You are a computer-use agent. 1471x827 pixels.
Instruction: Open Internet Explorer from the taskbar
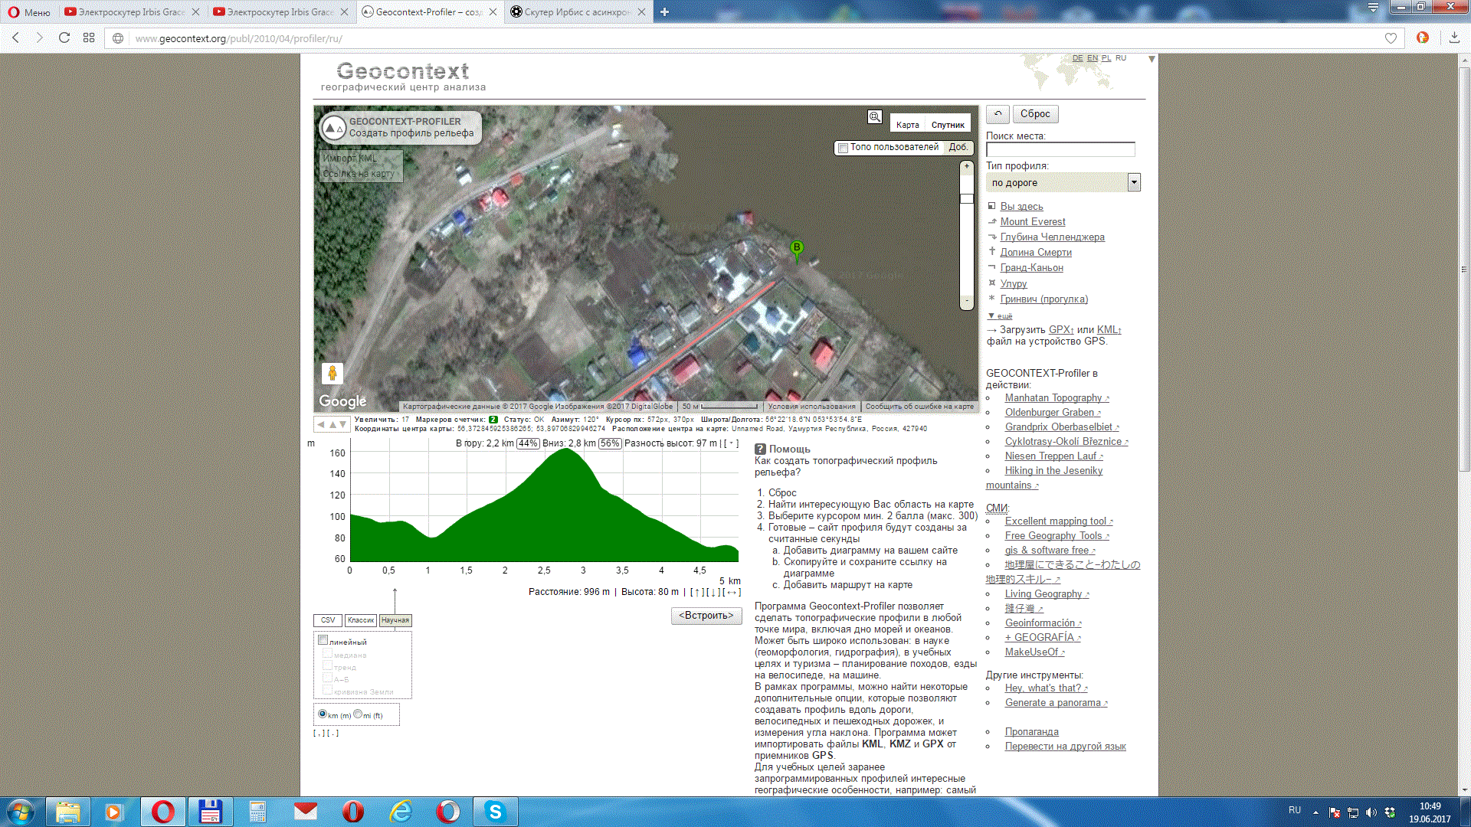tap(401, 812)
